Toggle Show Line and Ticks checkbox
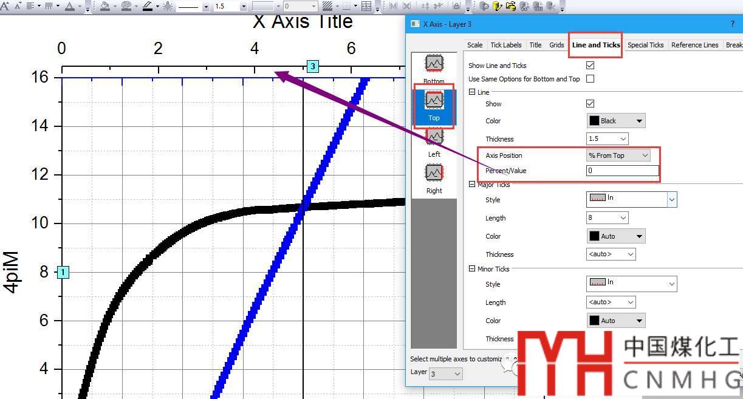743x399 pixels. pos(590,65)
